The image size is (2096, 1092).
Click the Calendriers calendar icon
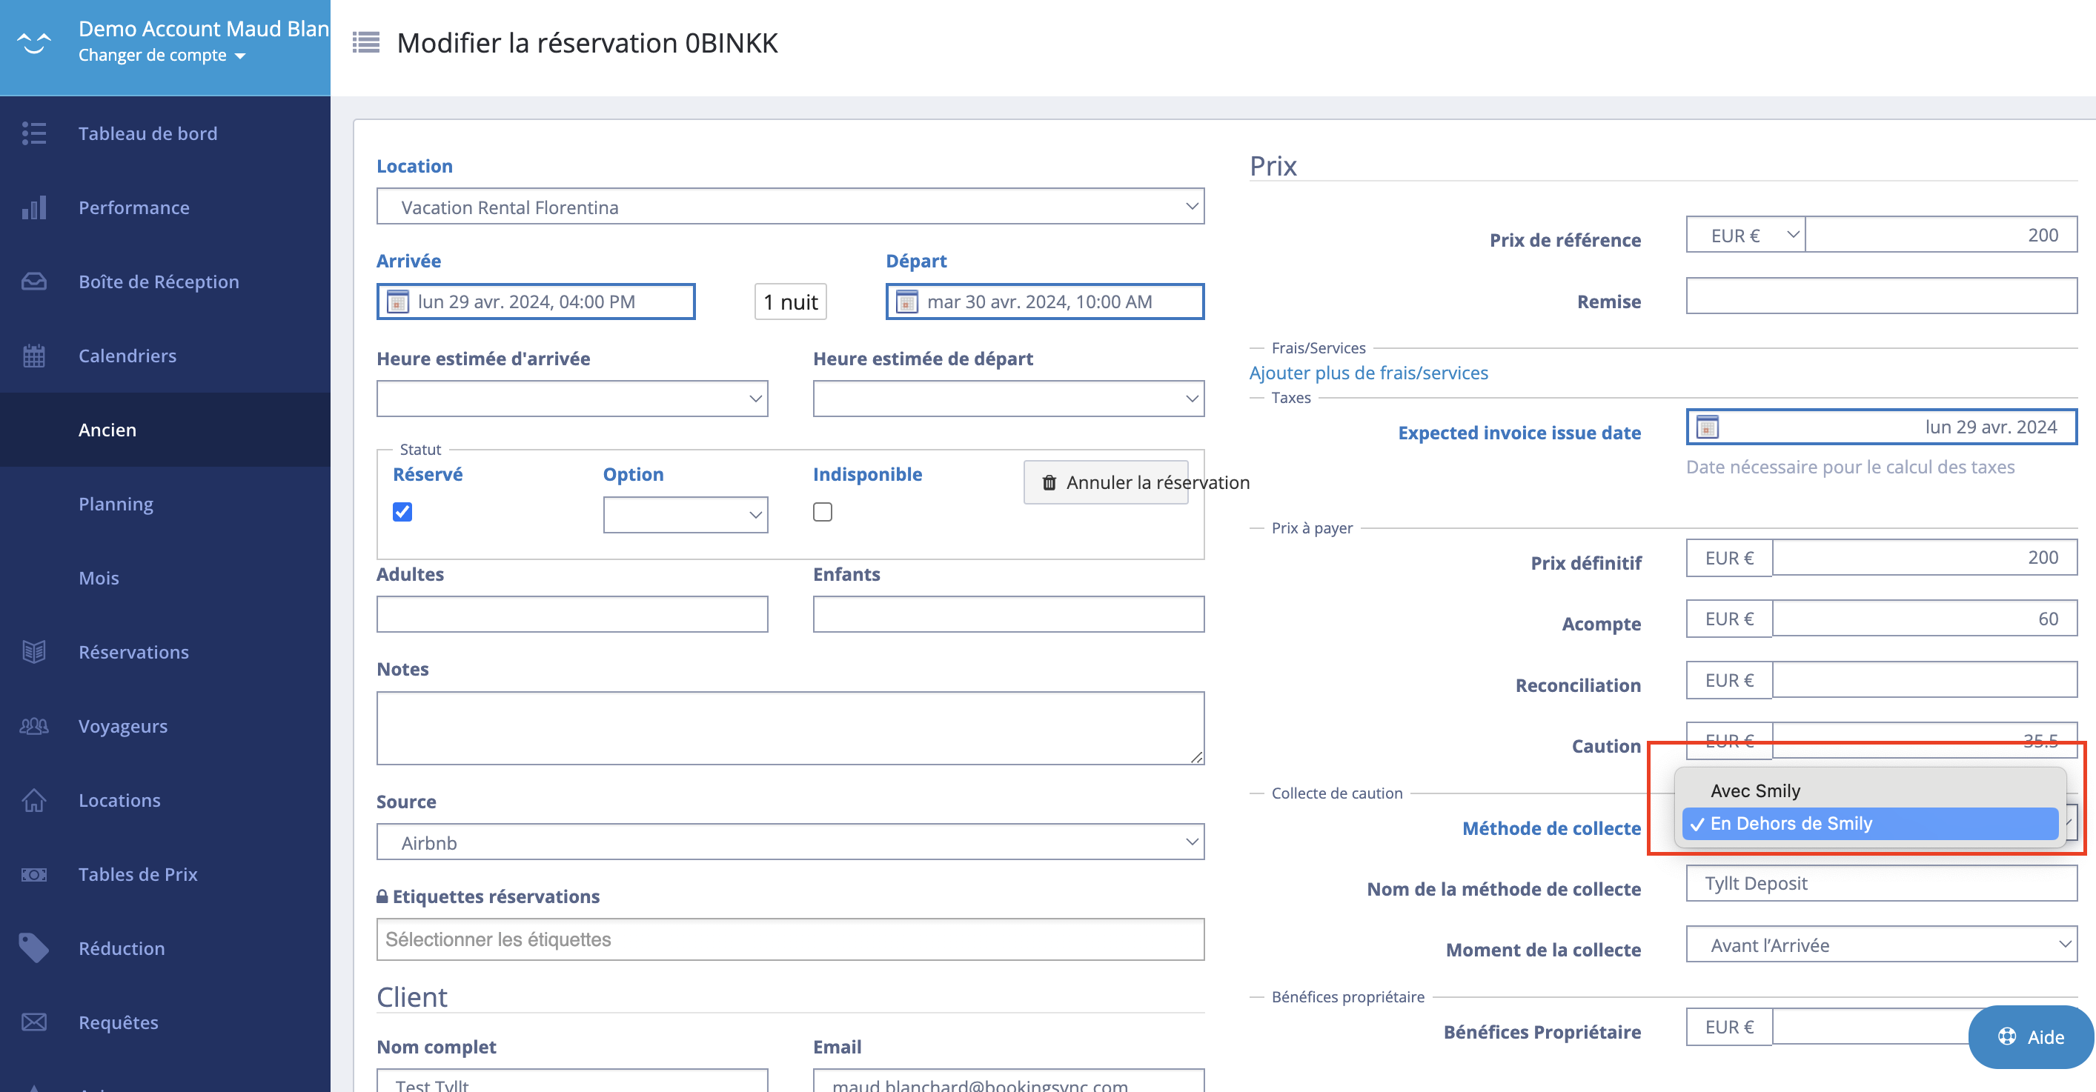coord(34,356)
